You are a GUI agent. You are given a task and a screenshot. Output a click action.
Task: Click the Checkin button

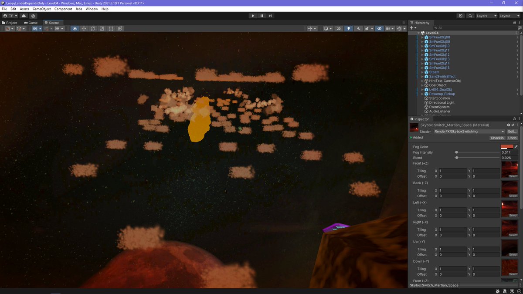(x=497, y=138)
